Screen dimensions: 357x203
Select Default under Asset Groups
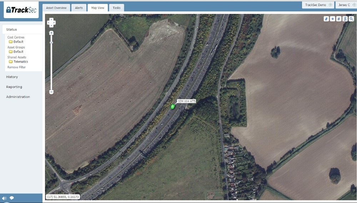pyautogui.click(x=19, y=52)
